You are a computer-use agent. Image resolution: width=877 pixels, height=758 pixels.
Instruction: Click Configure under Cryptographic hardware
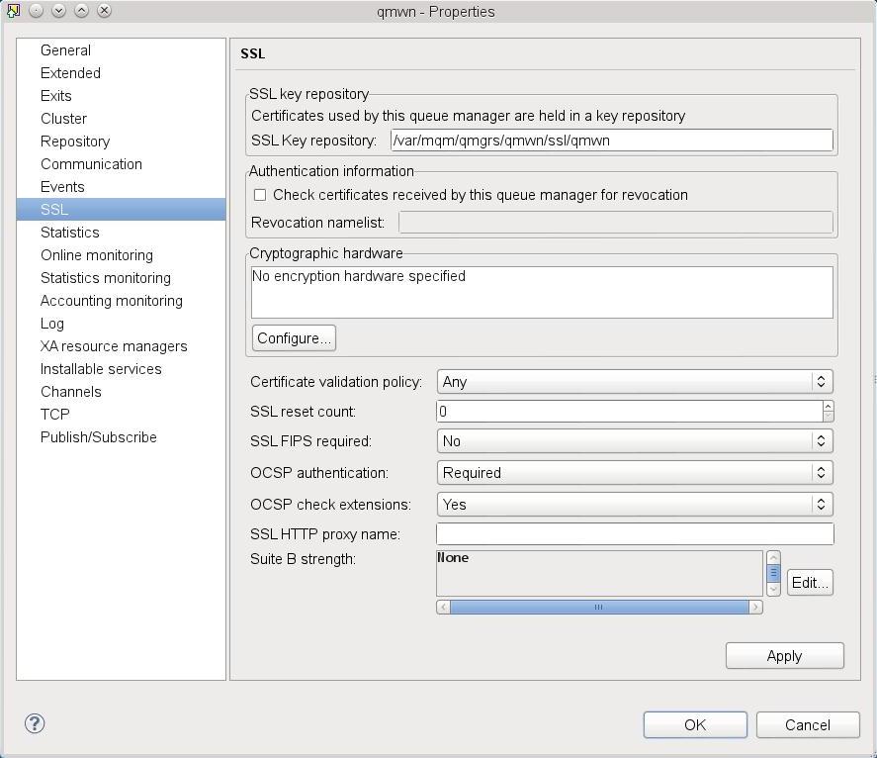[293, 337]
